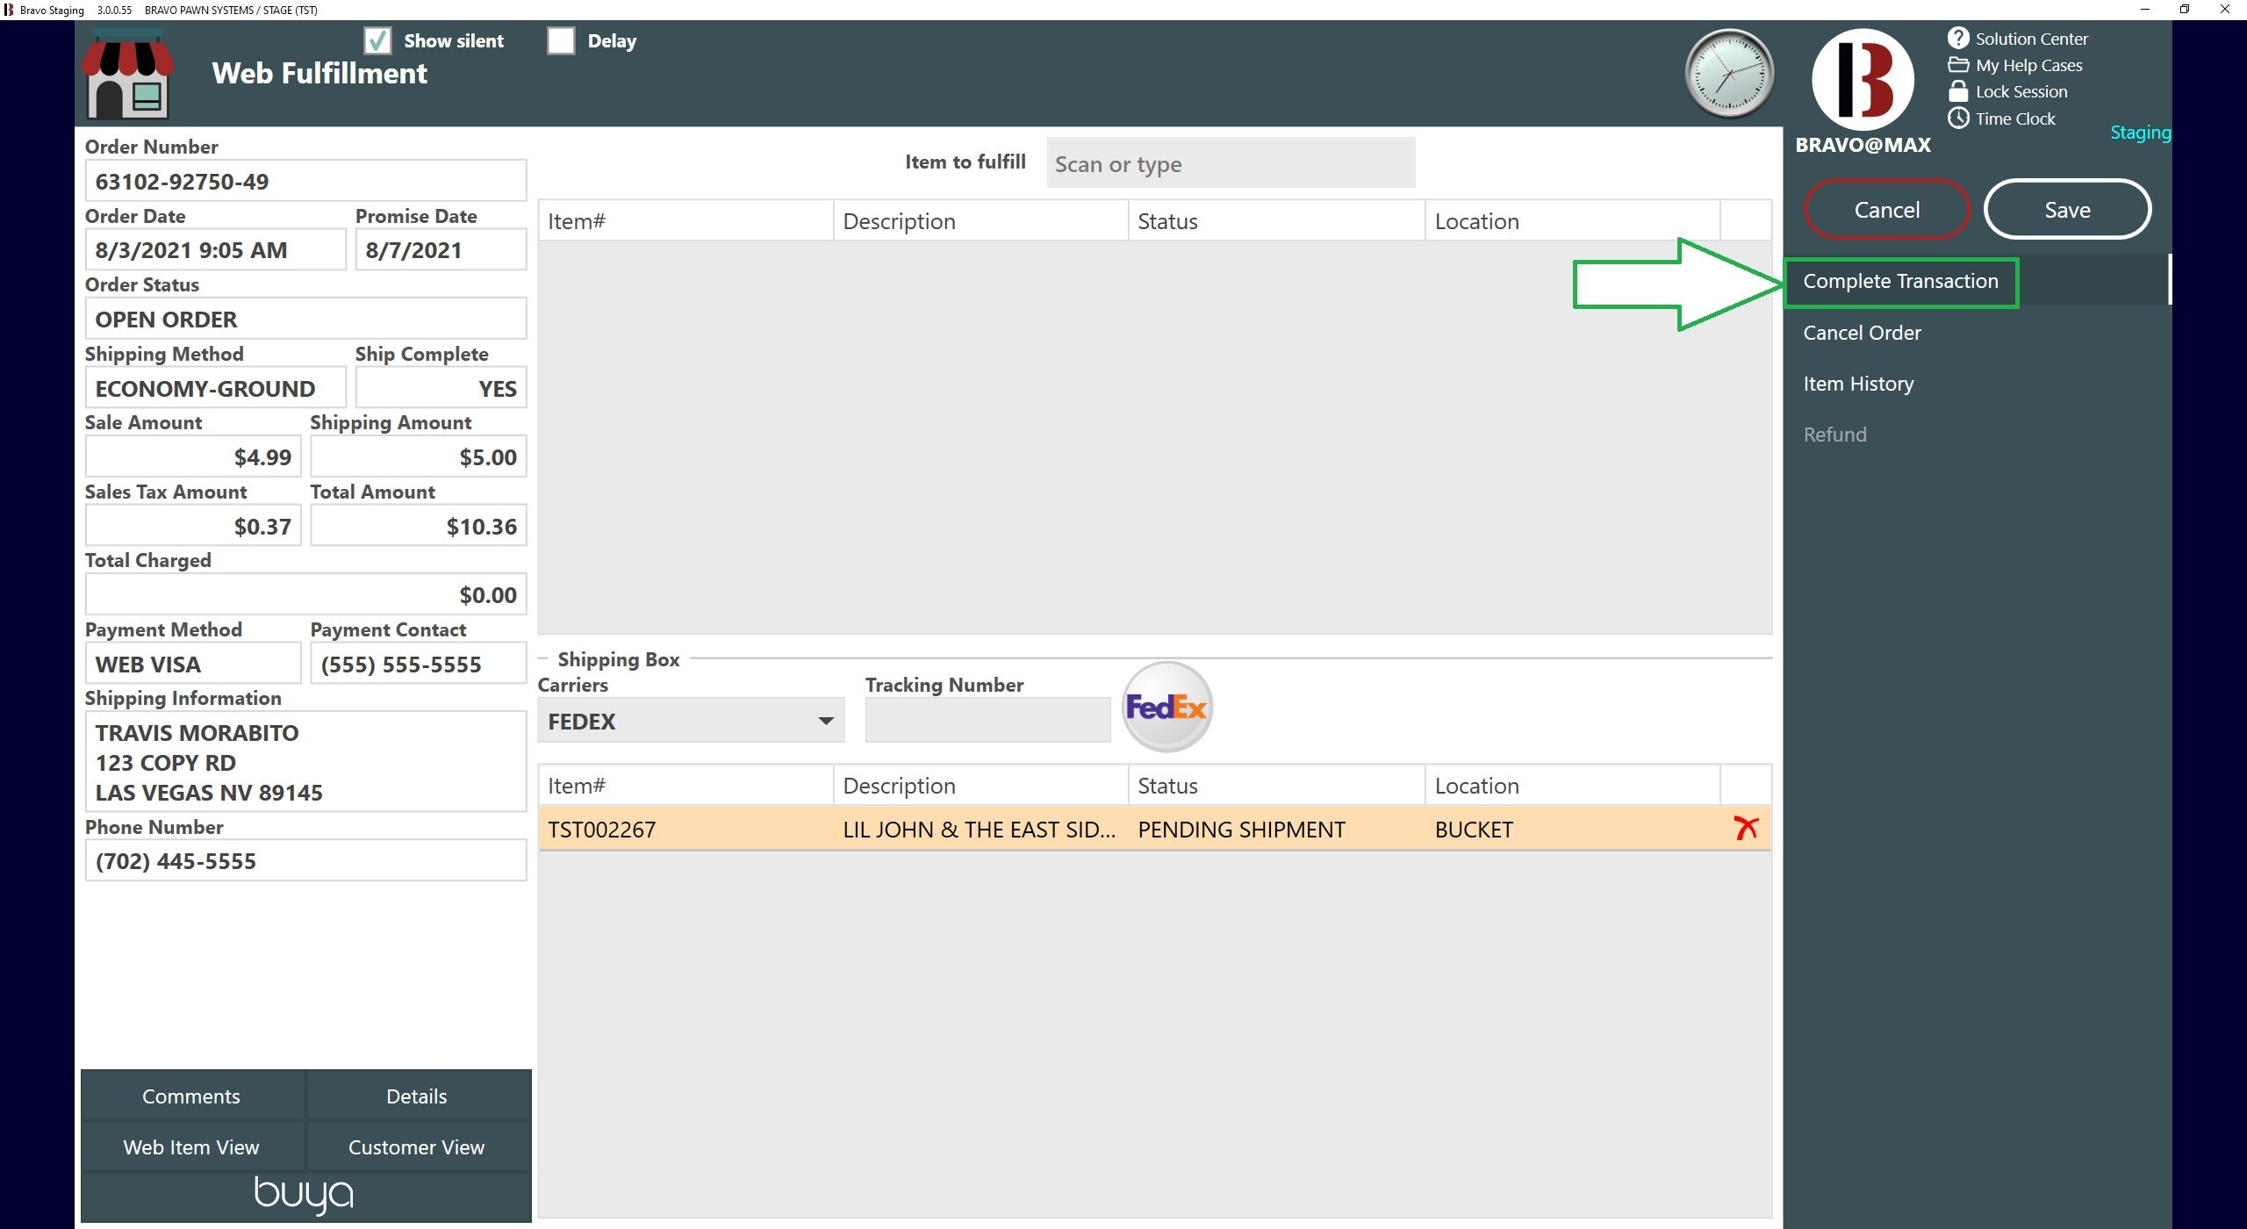The height and width of the screenshot is (1229, 2247).
Task: Choose Refund in side menu
Action: pyautogui.click(x=1834, y=435)
